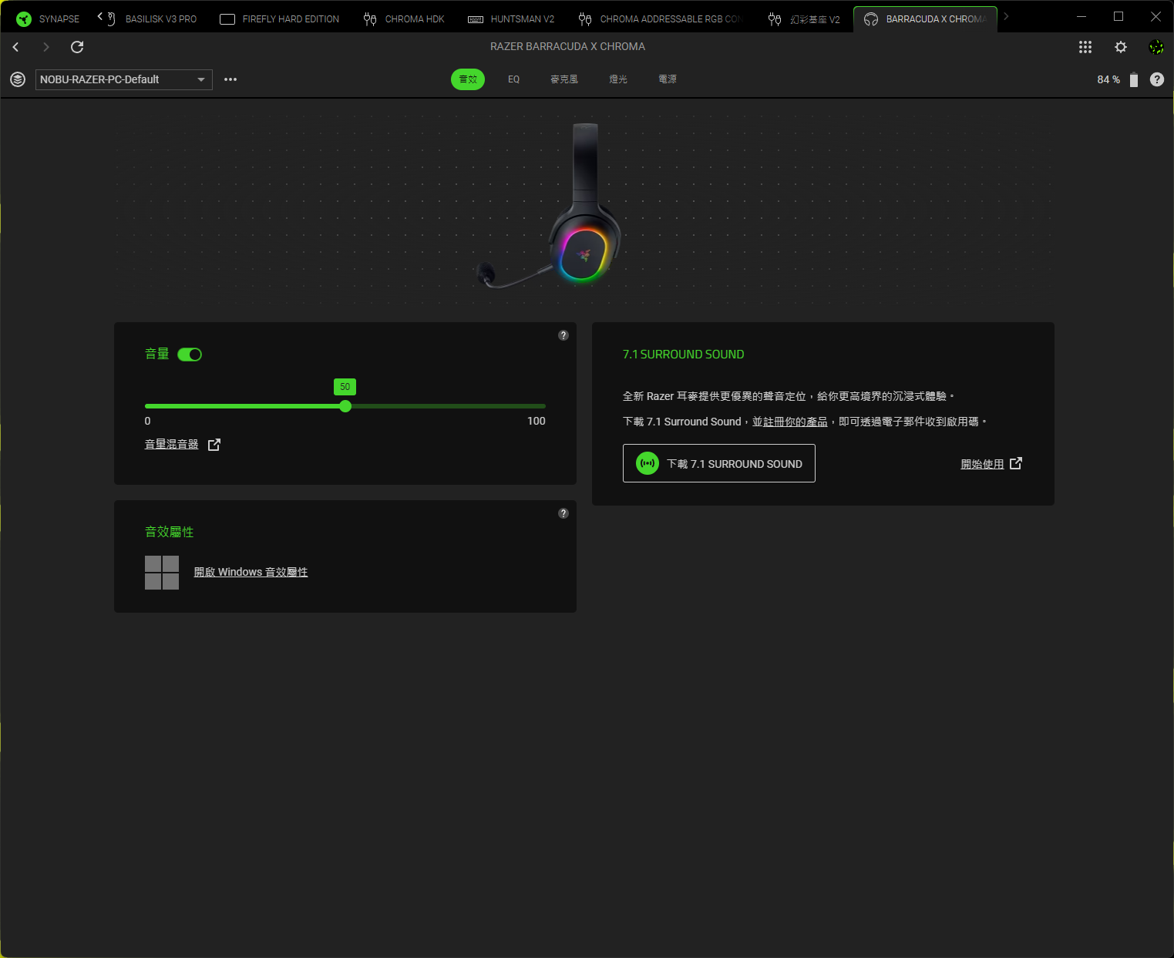Open the modules grid icon
The image size is (1174, 958).
pos(1085,47)
